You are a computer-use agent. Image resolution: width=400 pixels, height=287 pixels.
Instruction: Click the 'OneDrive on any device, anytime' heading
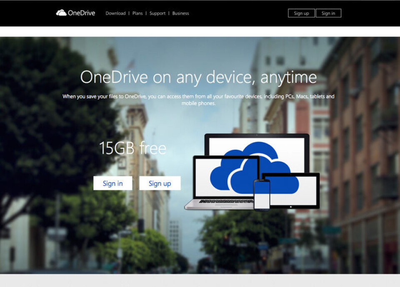click(x=198, y=77)
